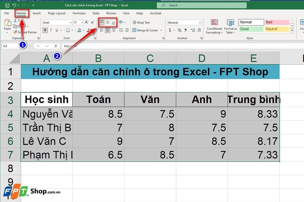The image size is (304, 202).
Task: Apply Comma Style
Action: pos(185,30)
